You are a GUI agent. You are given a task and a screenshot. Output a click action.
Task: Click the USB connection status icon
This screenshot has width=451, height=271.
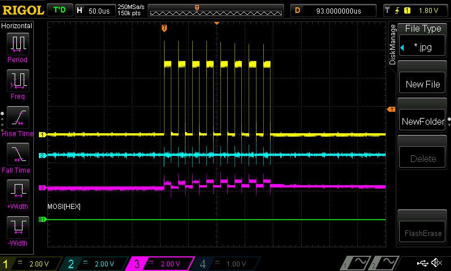pyautogui.click(x=422, y=263)
